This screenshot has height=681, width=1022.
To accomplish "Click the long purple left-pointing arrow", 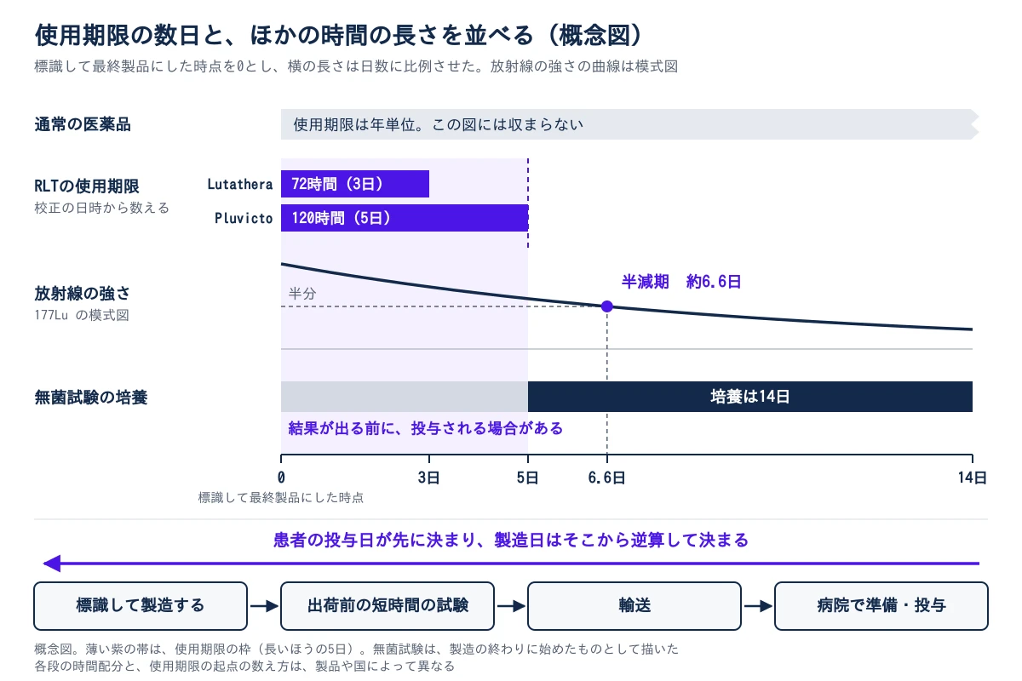I will tap(511, 564).
